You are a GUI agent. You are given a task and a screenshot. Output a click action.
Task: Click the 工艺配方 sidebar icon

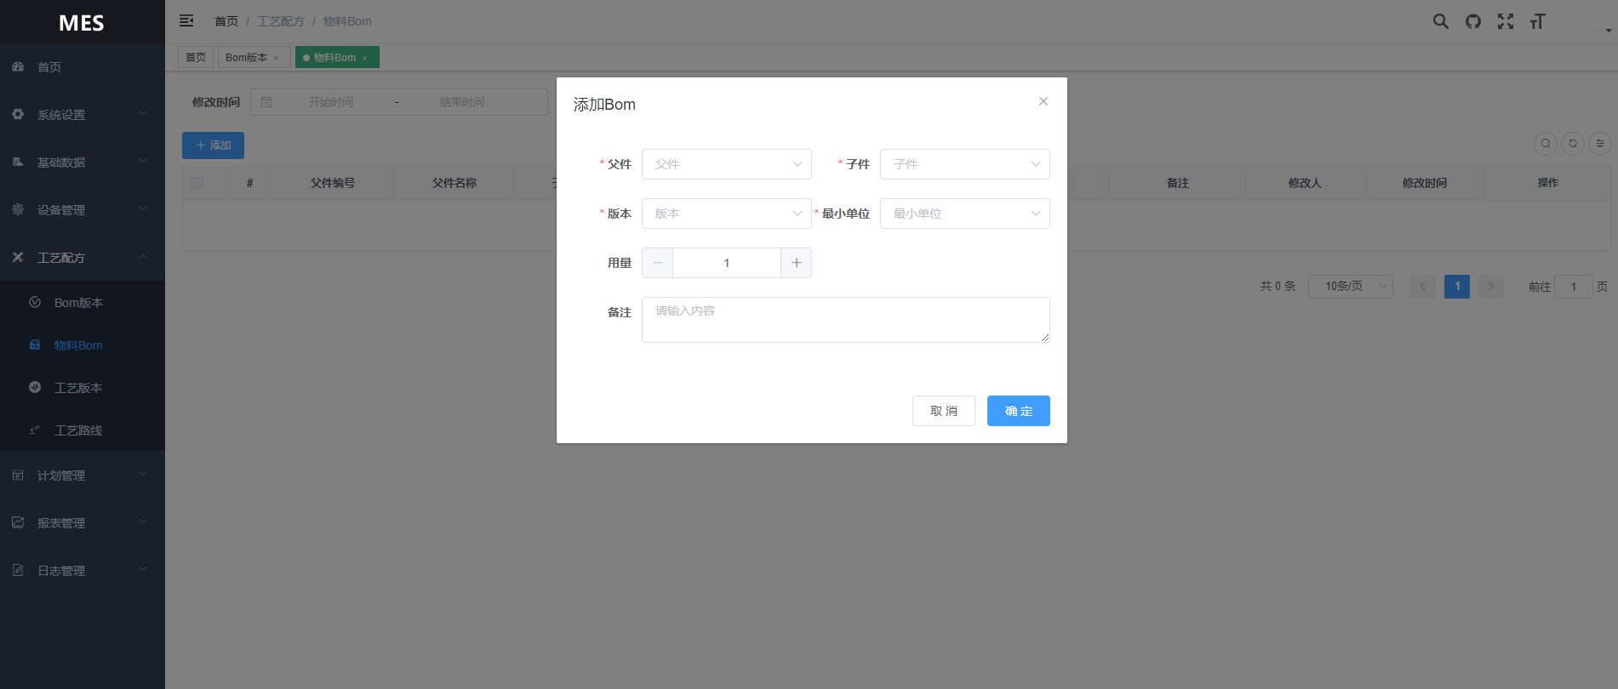click(18, 257)
